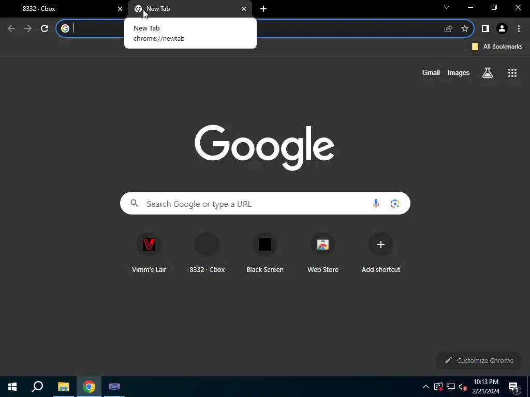Open Chrome's three-dot menu

pos(519,28)
